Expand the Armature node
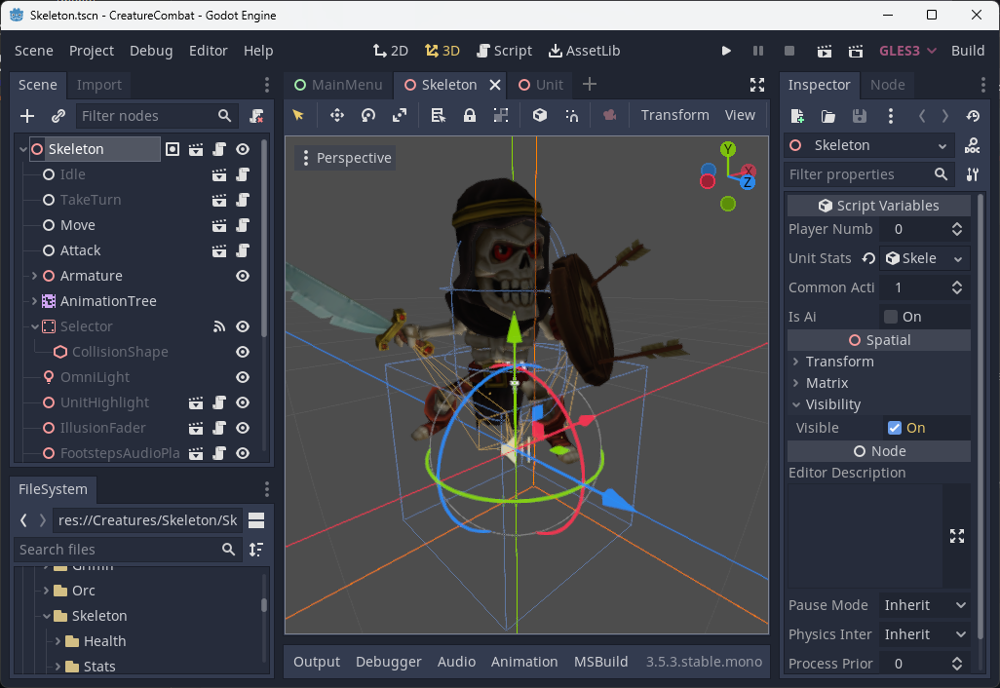 click(34, 276)
